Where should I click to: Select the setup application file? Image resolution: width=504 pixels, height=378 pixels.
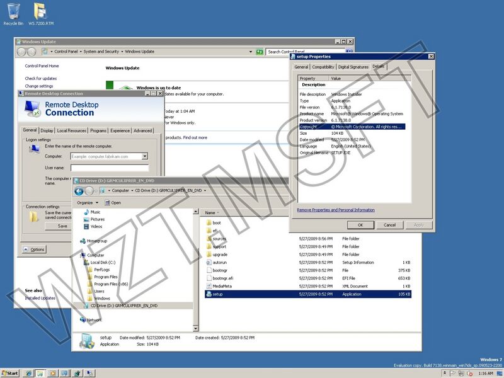[308, 294]
